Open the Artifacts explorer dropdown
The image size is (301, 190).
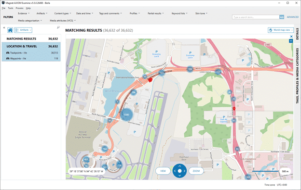(23, 30)
